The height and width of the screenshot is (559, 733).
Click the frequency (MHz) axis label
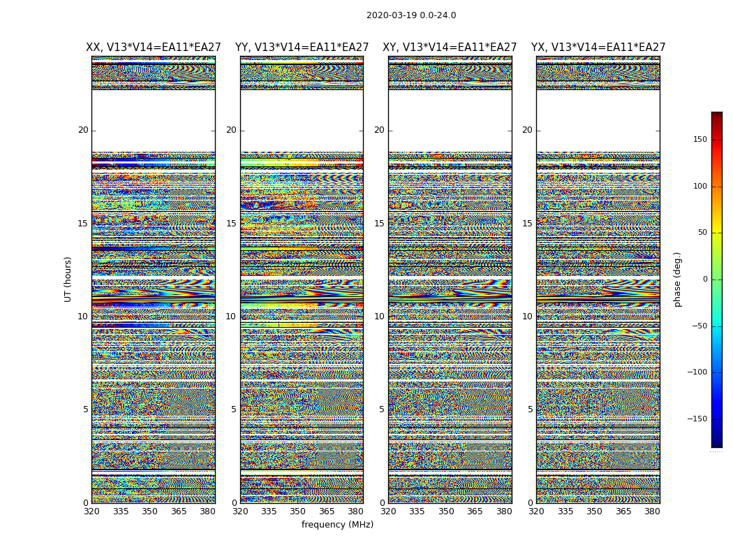click(x=337, y=524)
